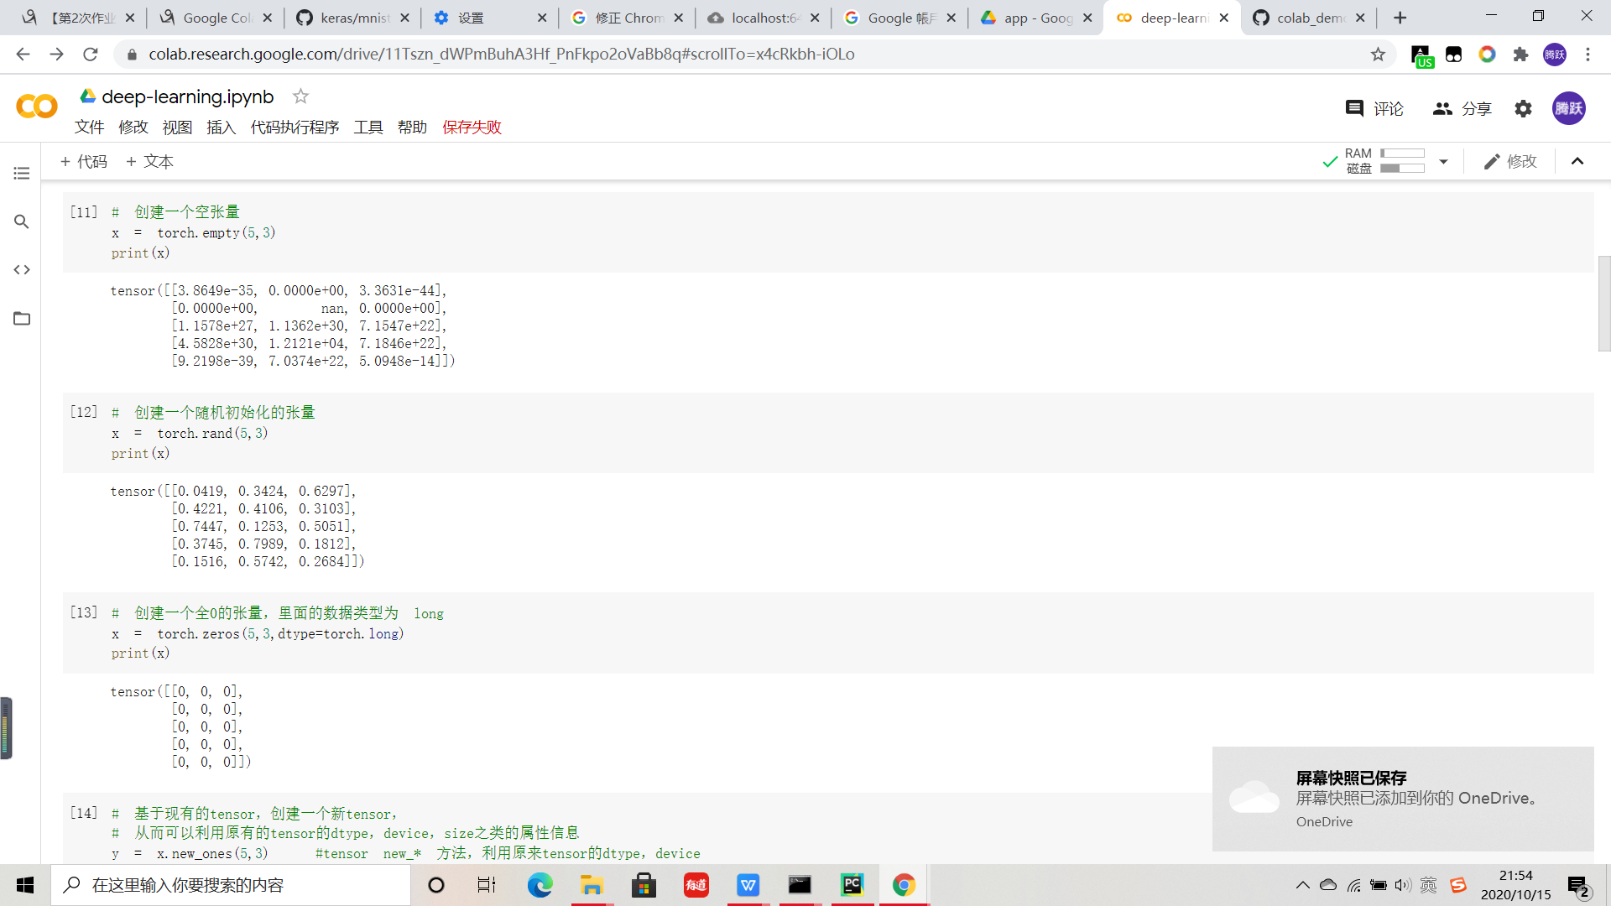Open the code snippets icon in the sidebar
The height and width of the screenshot is (906, 1611).
click(22, 269)
